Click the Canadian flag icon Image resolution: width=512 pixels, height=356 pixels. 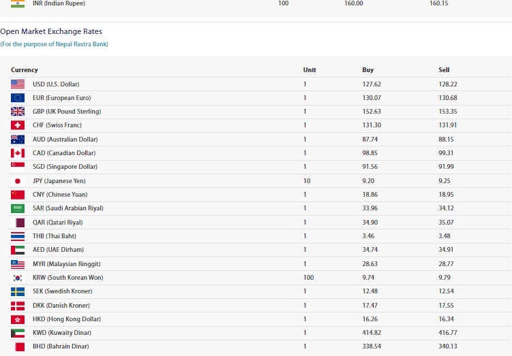[18, 153]
